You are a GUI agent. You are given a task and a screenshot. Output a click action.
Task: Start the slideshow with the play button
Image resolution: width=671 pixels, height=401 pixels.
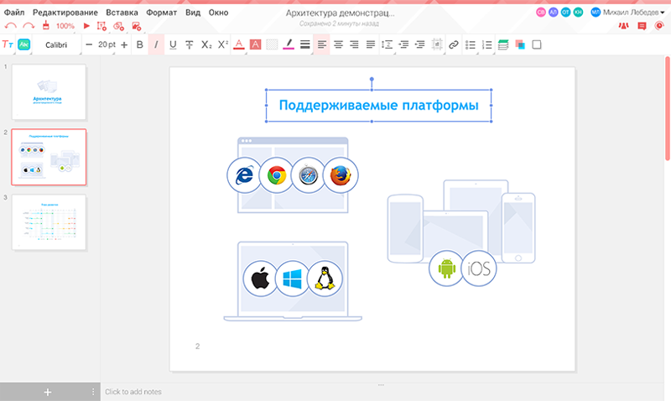point(86,26)
